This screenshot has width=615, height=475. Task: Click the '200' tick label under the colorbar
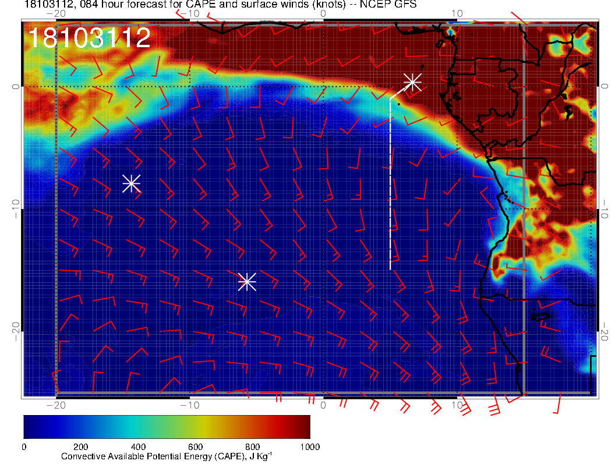click(x=81, y=447)
